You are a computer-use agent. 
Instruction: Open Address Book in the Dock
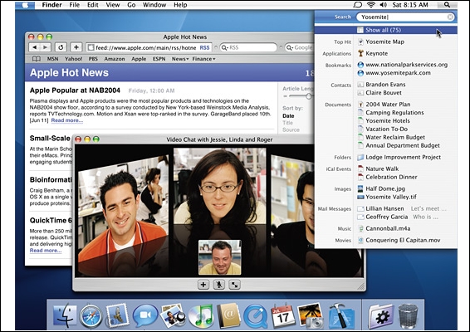(x=228, y=315)
